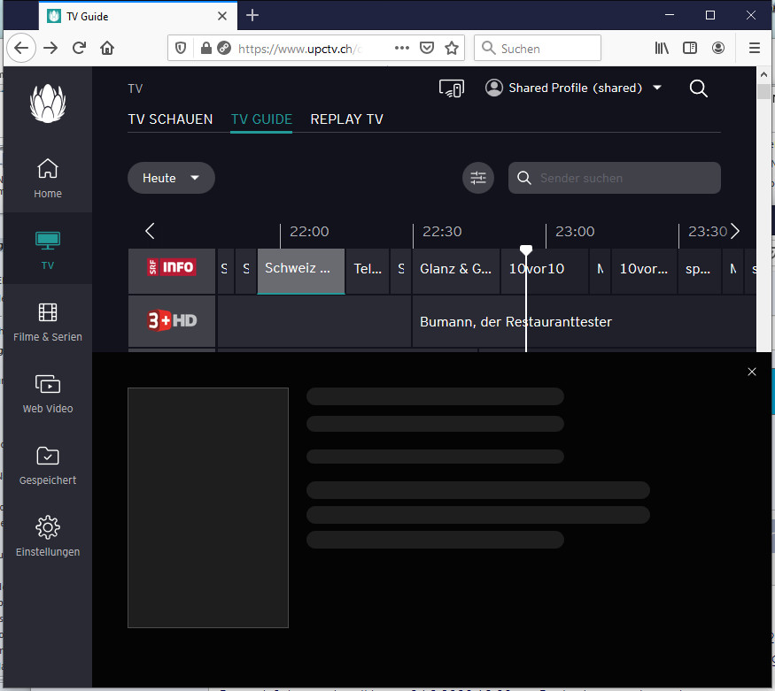
Task: Select Bumann, der Restauranttester programme
Action: point(515,322)
